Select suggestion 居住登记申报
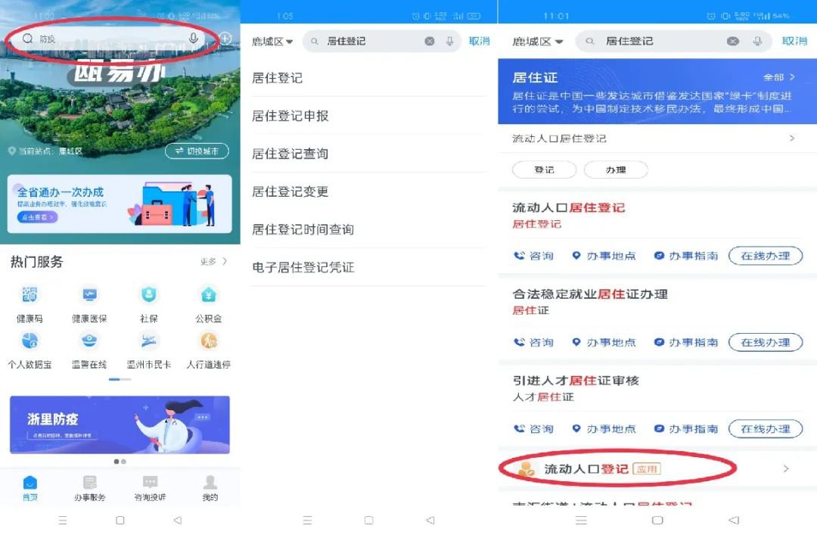817x535 pixels. 368,116
